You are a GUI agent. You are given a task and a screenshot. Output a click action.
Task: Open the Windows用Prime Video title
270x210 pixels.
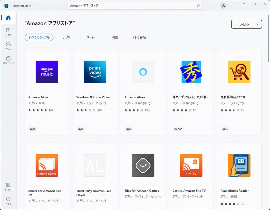pos(93,97)
